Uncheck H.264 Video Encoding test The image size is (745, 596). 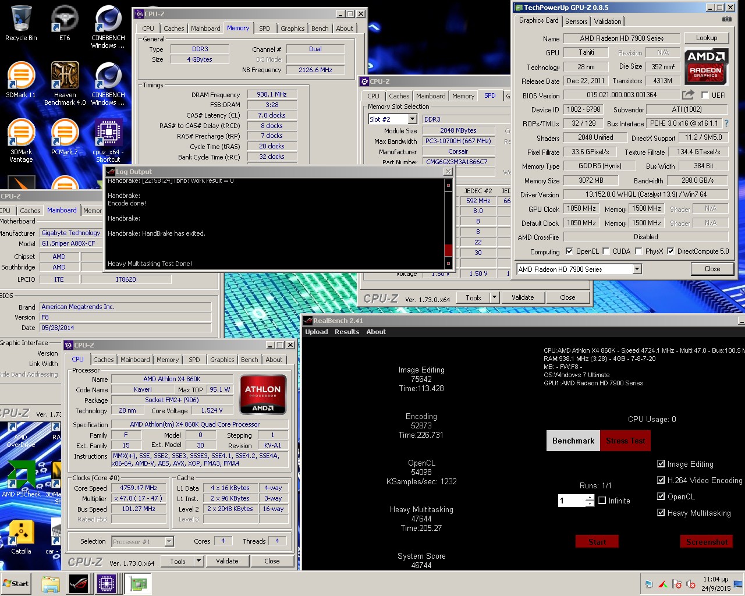[x=661, y=480]
